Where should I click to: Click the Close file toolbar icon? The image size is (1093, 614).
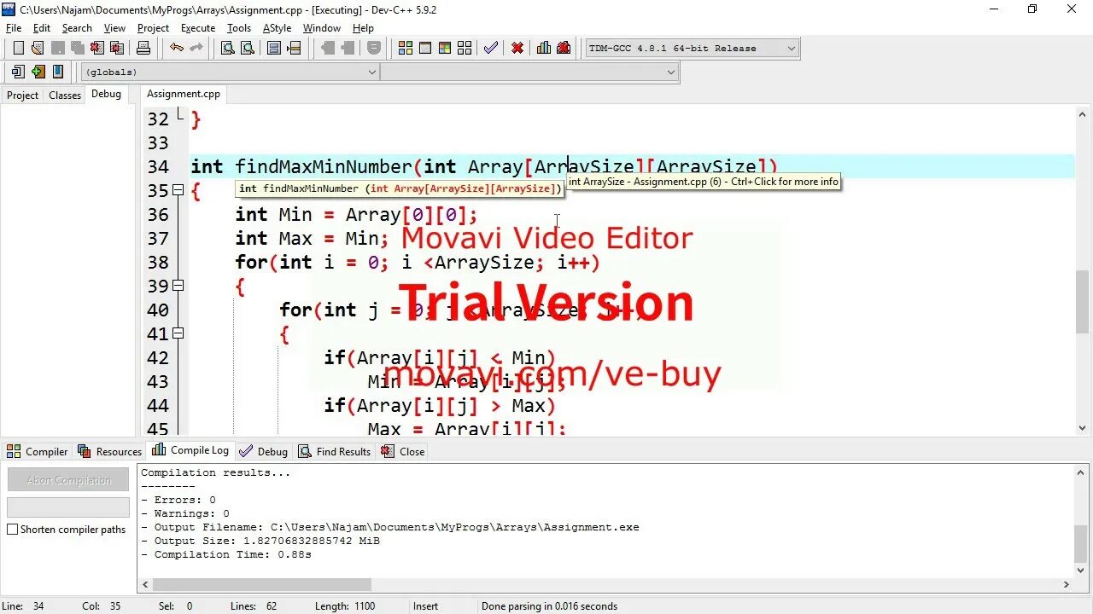[x=96, y=48]
